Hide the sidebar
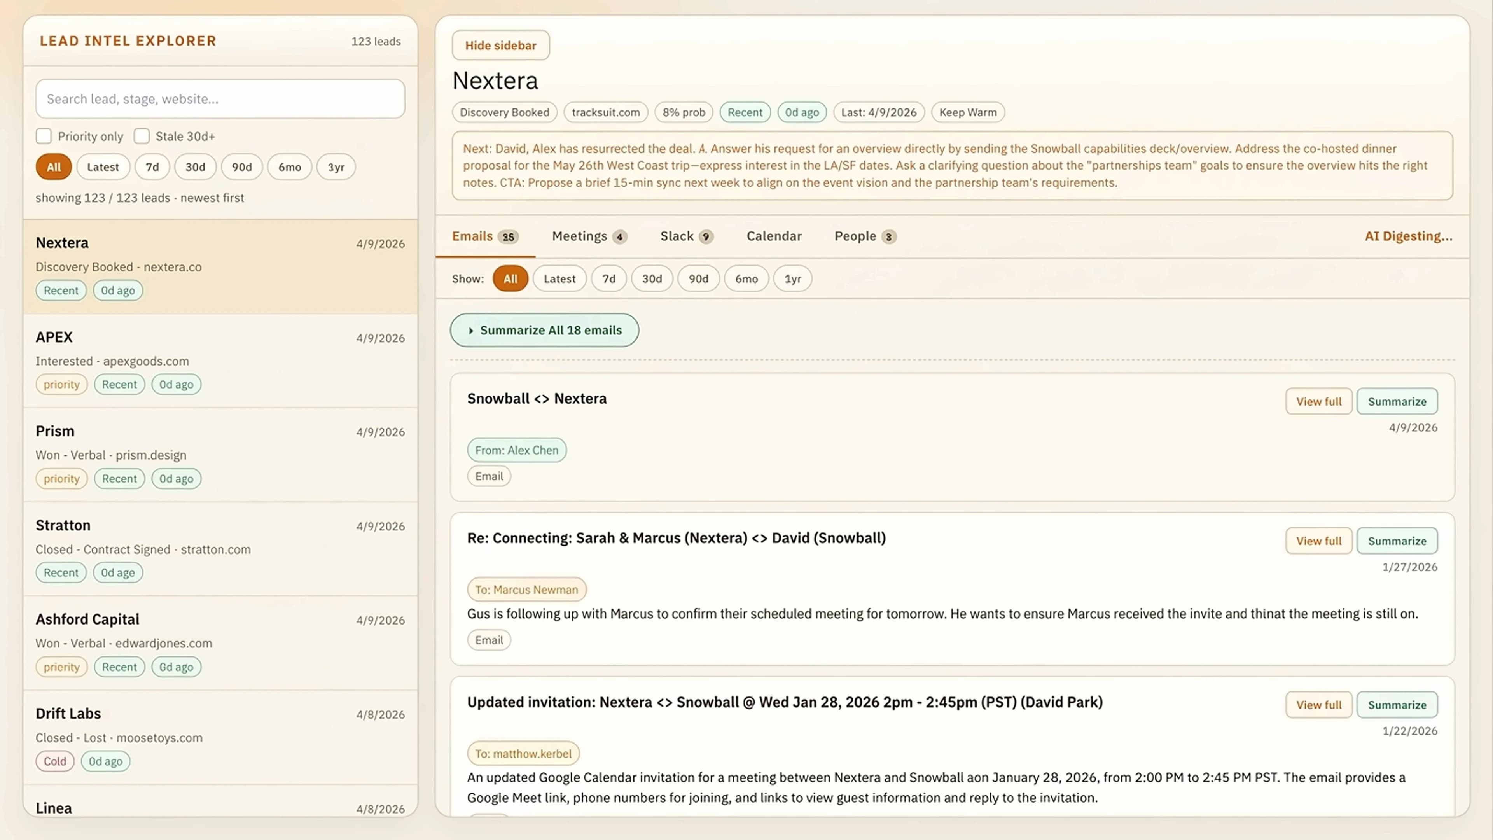The image size is (1493, 840). (501, 45)
